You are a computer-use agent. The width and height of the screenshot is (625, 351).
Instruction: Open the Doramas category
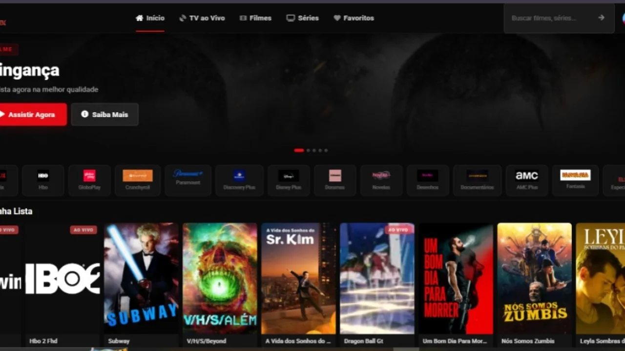[335, 180]
